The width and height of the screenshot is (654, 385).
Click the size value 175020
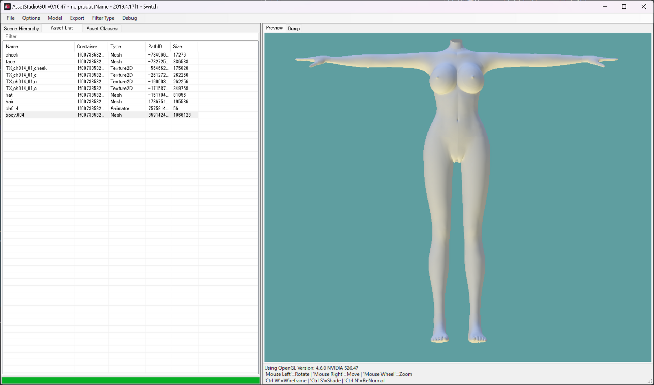tap(181, 68)
